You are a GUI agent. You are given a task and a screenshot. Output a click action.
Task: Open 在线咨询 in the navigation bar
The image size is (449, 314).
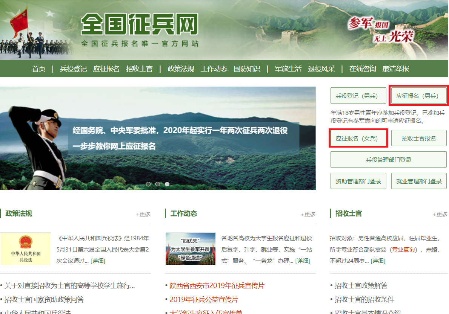point(362,69)
